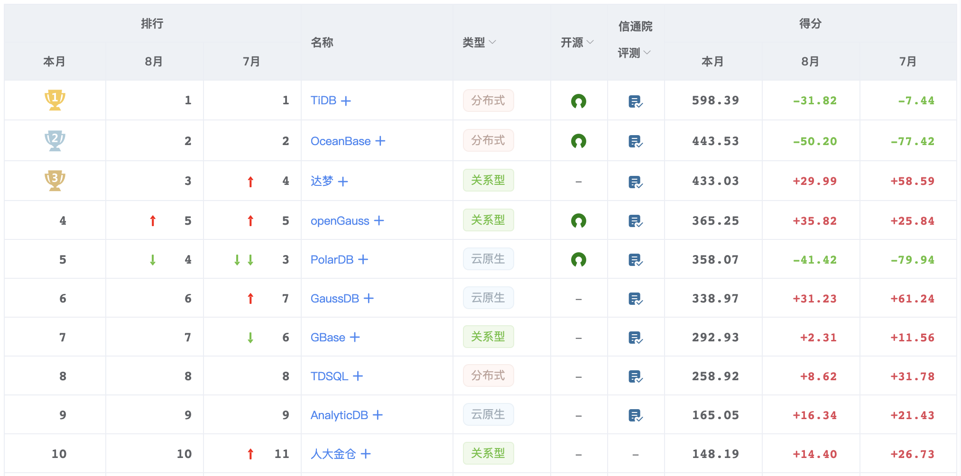The height and width of the screenshot is (476, 961).
Task: Click PolarDB's July change -79.94
Action: (912, 260)
